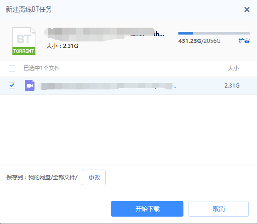
Task: Close the 新建离线BT任务 dialog
Action: coord(247,10)
